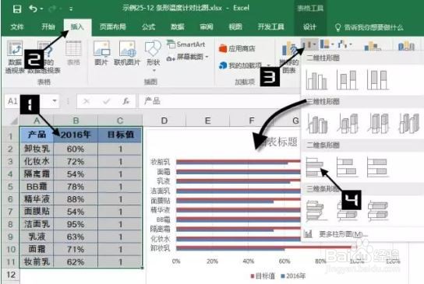Select row 12 header
Viewport: 424px width, 284px height.
[10, 275]
